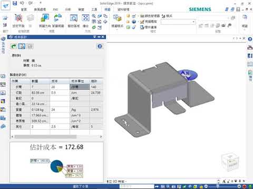Select the highlighted cost unit cell in bend row
The width and height of the screenshot is (253, 189).
tap(80, 87)
